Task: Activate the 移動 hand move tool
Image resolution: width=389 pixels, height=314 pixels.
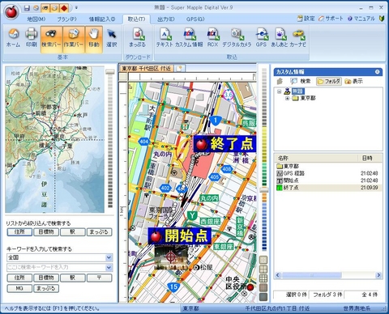Action: pyautogui.click(x=94, y=39)
